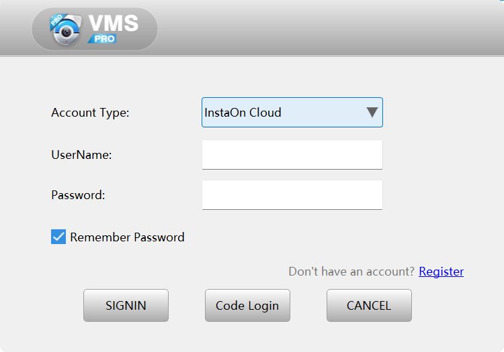Select the InstaOn Cloud text in dropdown
504x352 pixels.
tap(243, 113)
